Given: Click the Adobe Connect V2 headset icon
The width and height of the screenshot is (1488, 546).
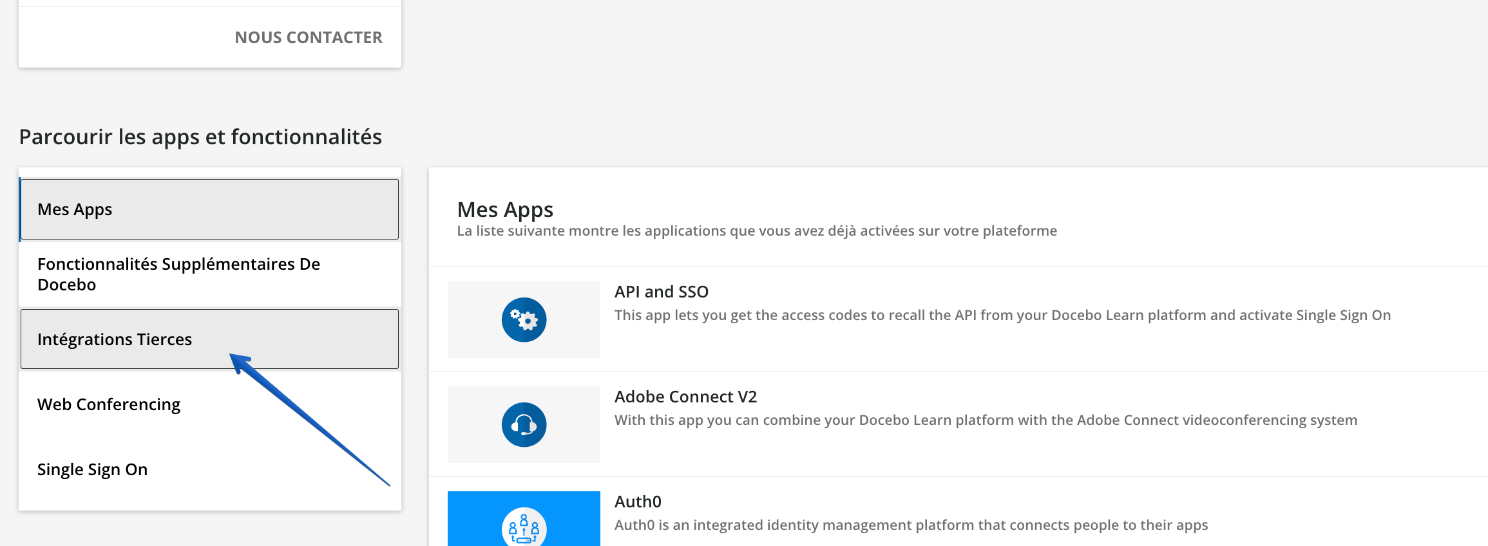Looking at the screenshot, I should [524, 424].
